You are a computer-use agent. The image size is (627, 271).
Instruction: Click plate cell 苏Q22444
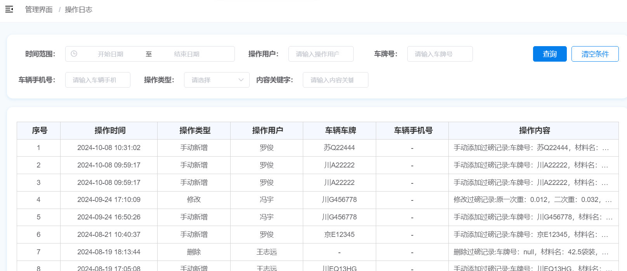[x=339, y=148]
